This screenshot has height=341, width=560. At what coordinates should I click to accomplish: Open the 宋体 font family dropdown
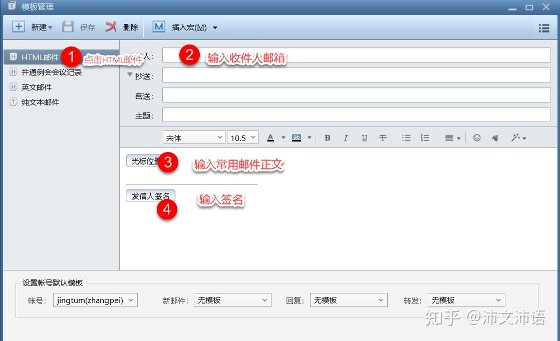tap(193, 137)
